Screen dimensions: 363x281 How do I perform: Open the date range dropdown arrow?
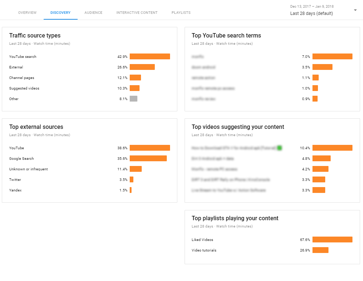point(355,10)
